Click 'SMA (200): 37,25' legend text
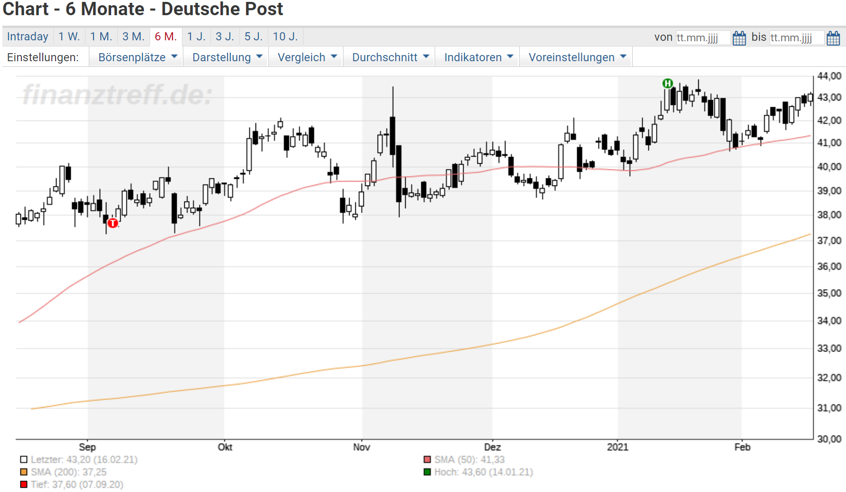The image size is (846, 492). (69, 472)
